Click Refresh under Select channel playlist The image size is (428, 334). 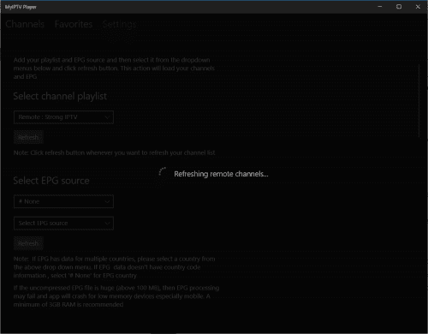click(x=28, y=137)
